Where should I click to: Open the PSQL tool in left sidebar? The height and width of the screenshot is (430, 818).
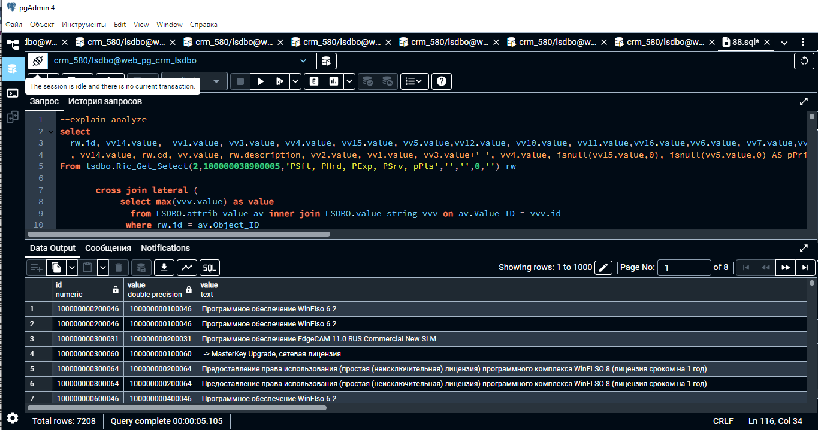pyautogui.click(x=13, y=93)
